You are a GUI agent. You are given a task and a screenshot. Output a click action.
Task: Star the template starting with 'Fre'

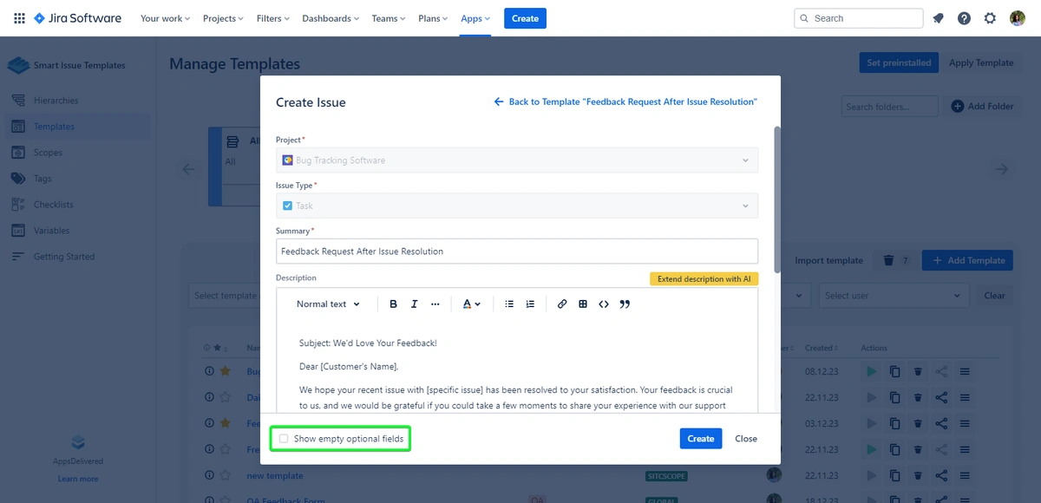[x=225, y=449]
